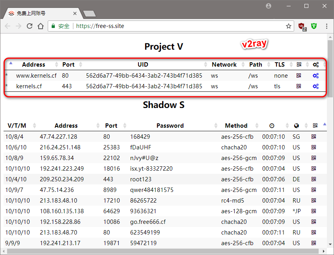This screenshot has height=255, width=334.
Task: Reload the free-ss.site page
Action: pos(30,26)
